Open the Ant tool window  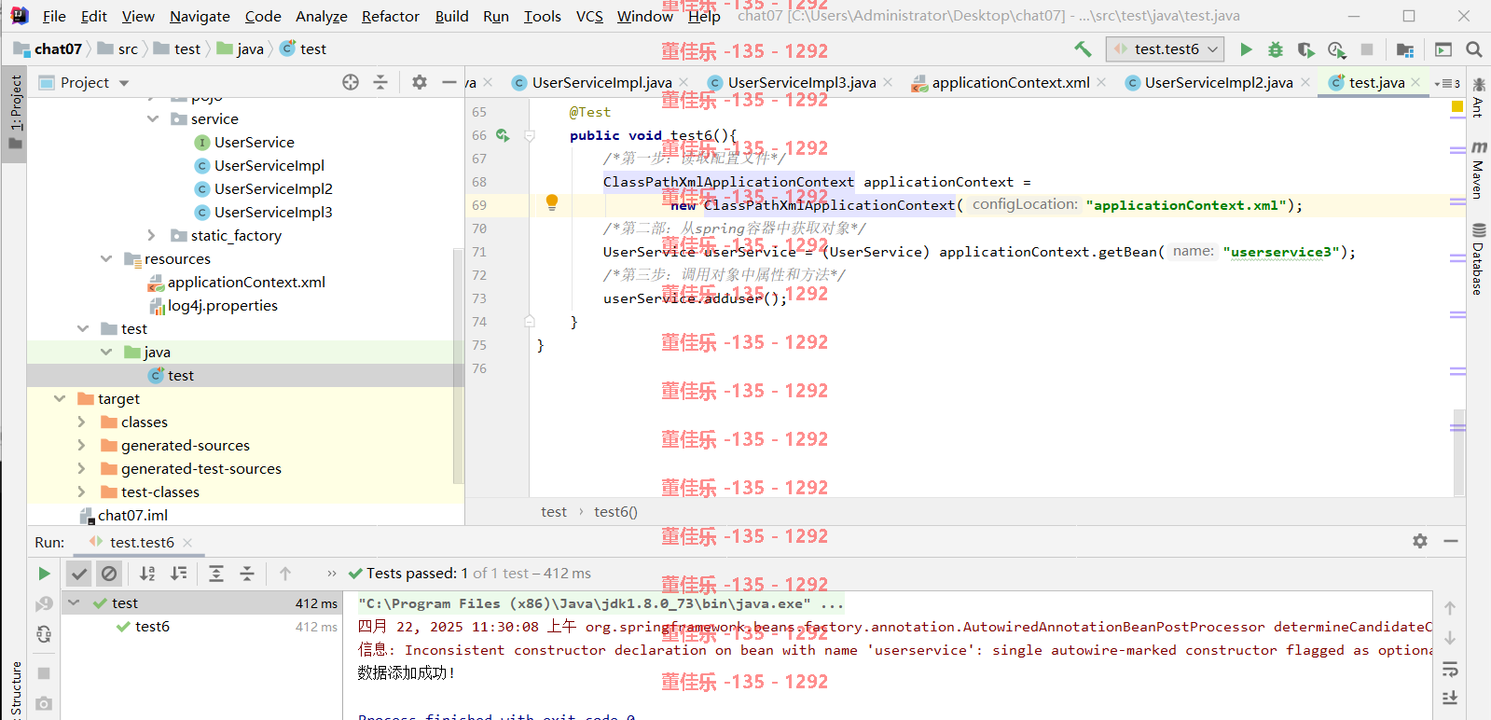tap(1479, 98)
